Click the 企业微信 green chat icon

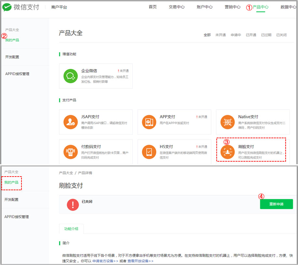coord(70,76)
